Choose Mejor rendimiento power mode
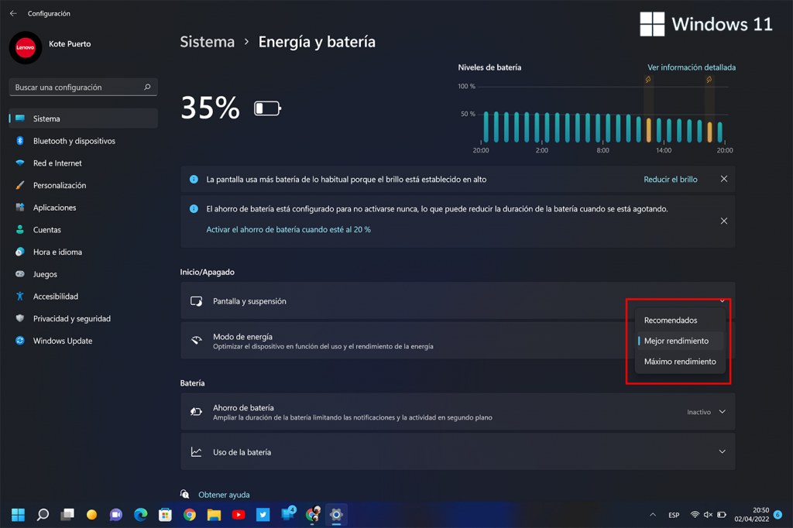 (679, 341)
